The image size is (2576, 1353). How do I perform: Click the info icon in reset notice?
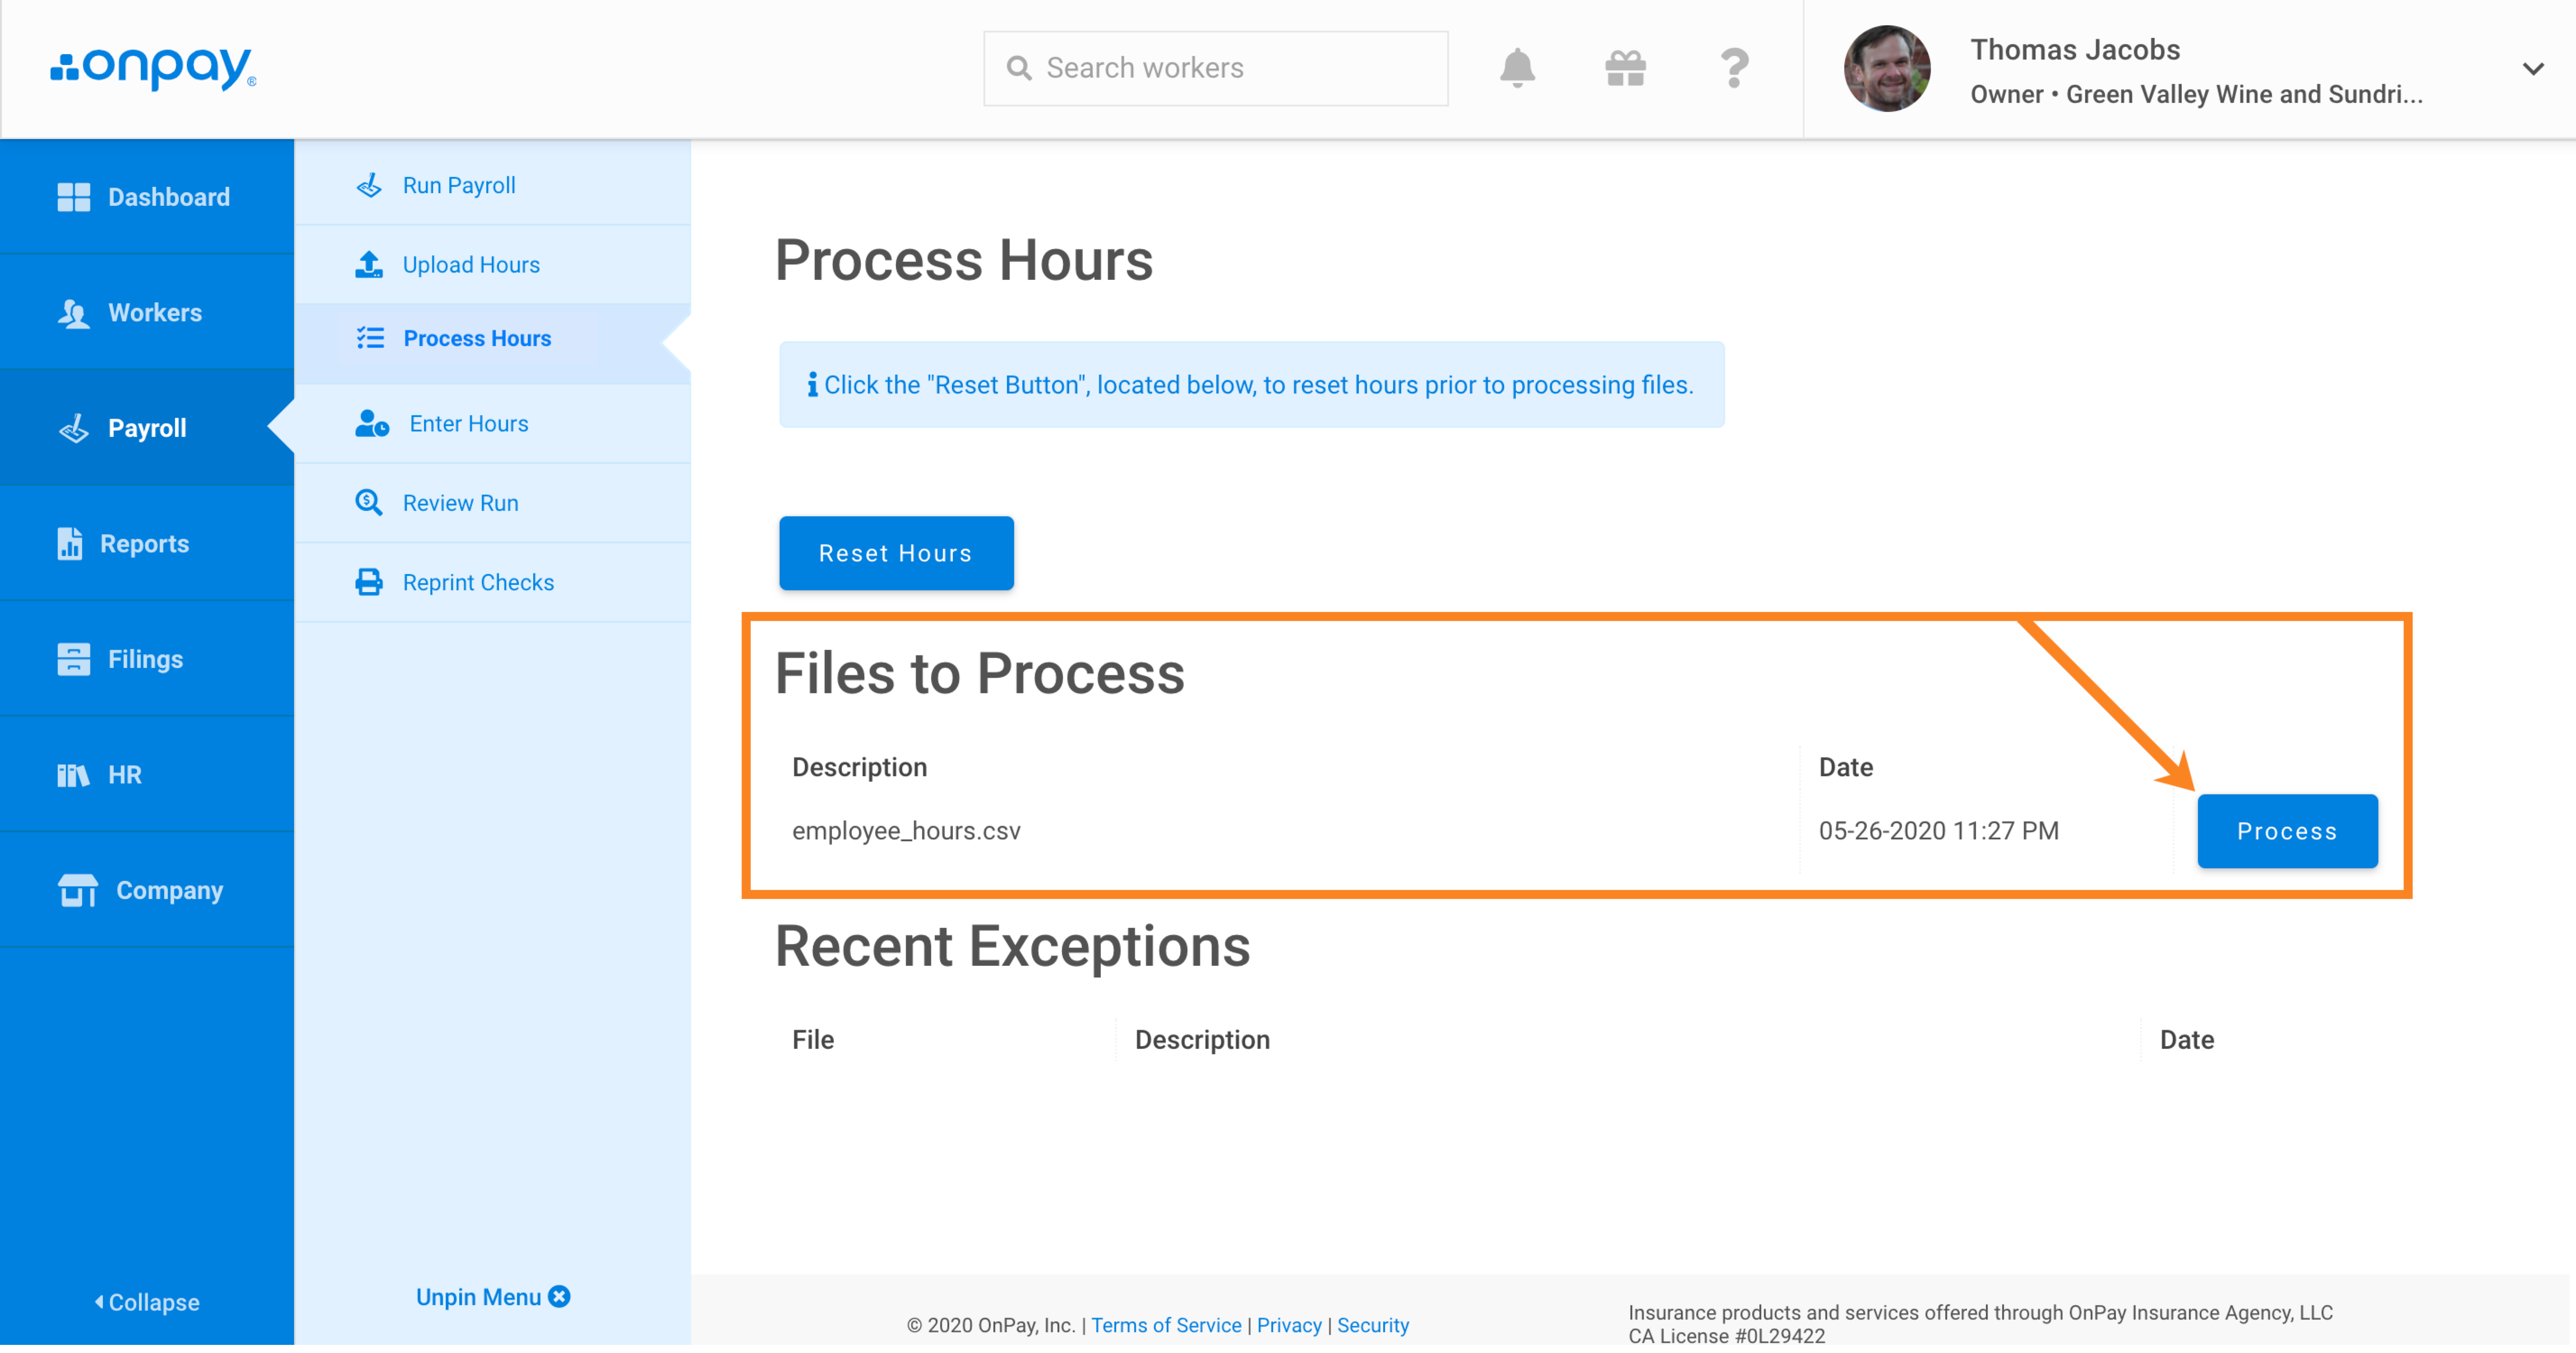coord(812,385)
